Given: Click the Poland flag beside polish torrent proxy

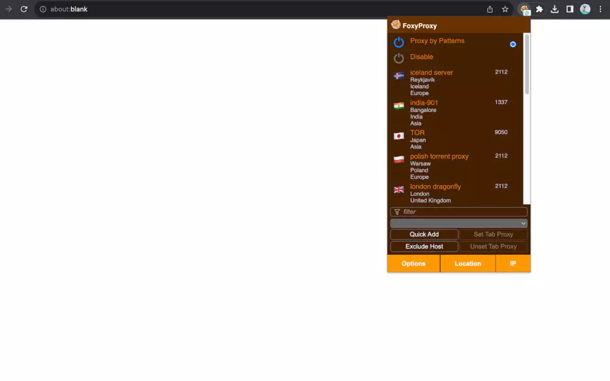Looking at the screenshot, I should point(399,160).
